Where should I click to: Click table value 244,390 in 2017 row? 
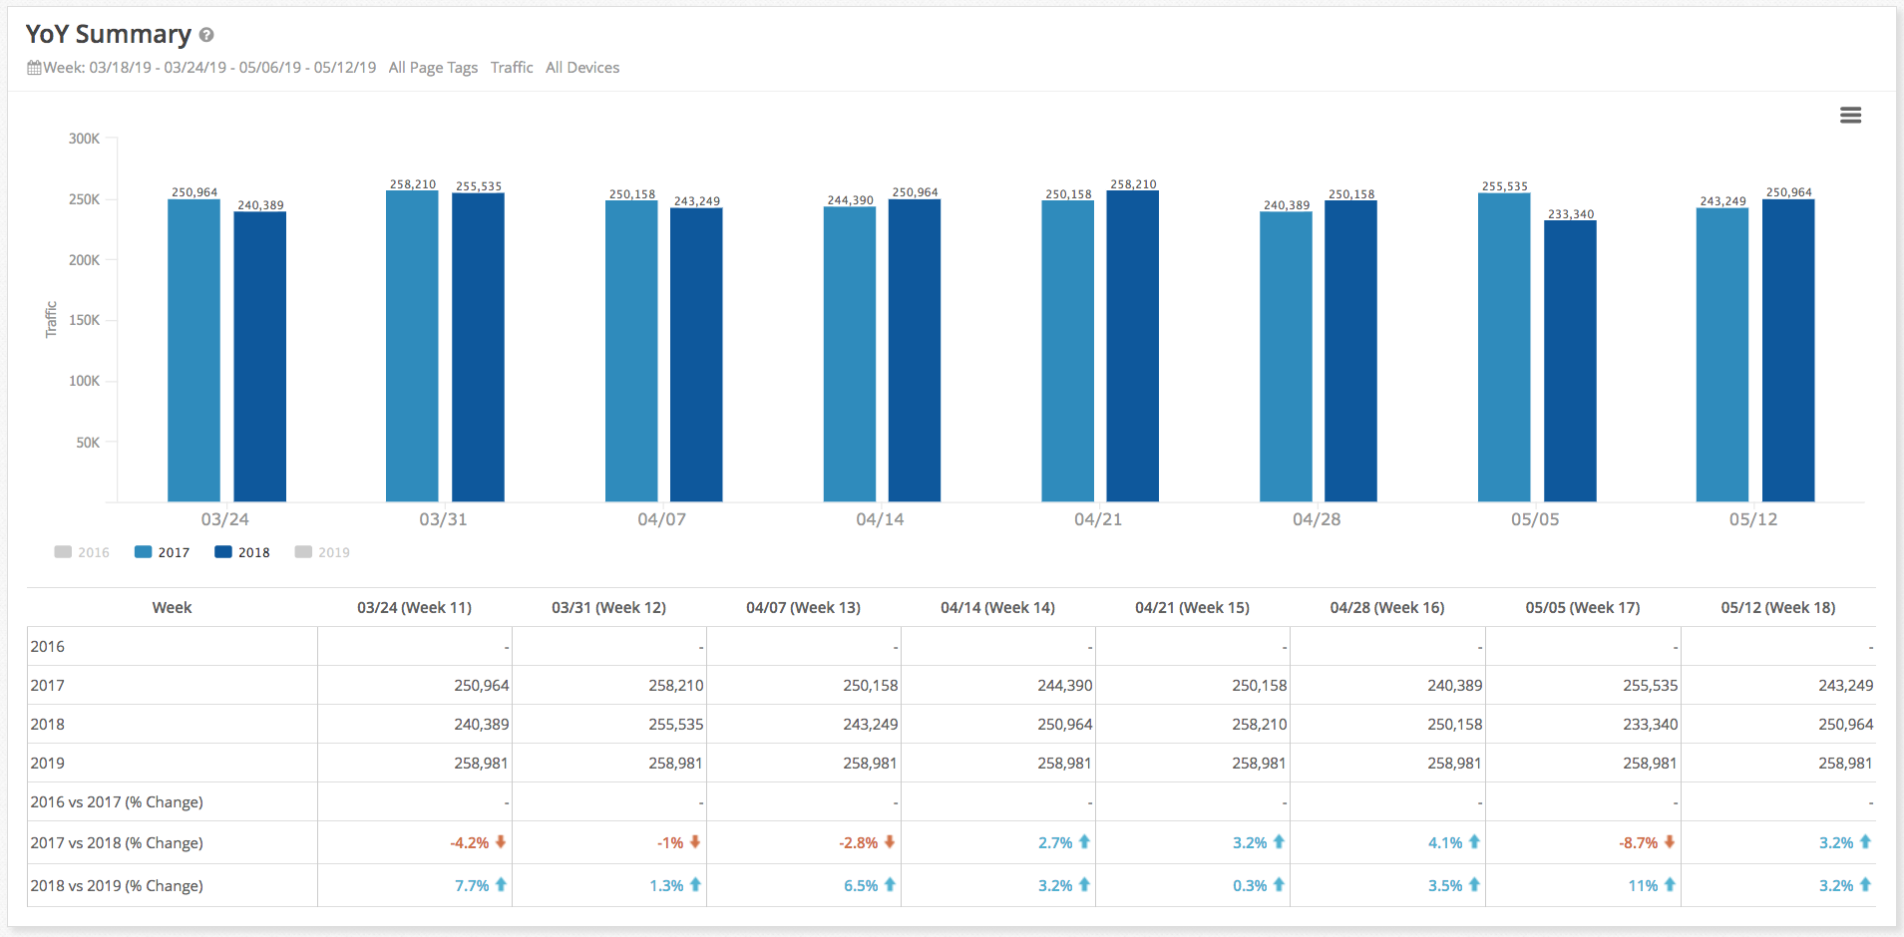pos(1064,686)
